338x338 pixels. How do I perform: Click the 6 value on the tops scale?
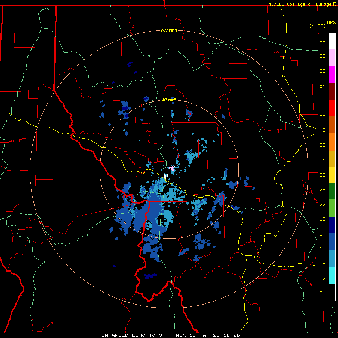pos(324,263)
